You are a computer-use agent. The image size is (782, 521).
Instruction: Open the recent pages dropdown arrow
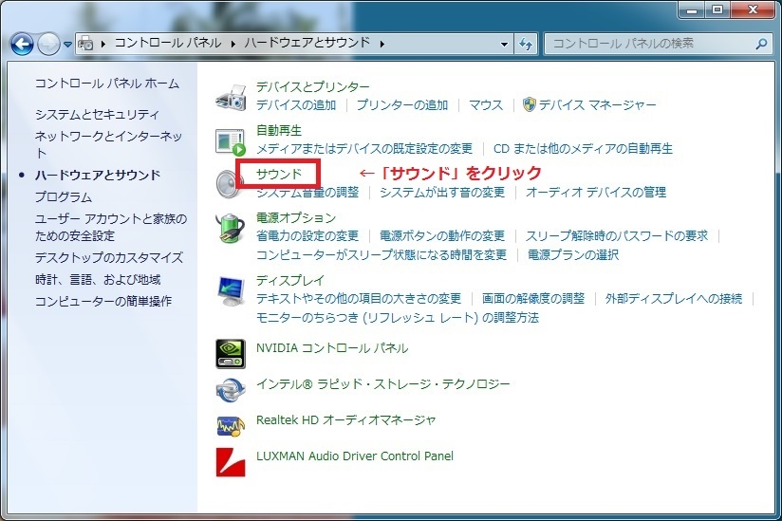(x=67, y=45)
